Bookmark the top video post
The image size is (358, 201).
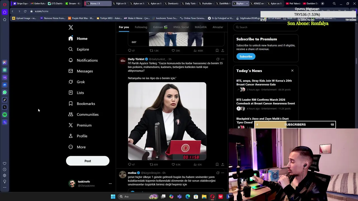(217, 51)
